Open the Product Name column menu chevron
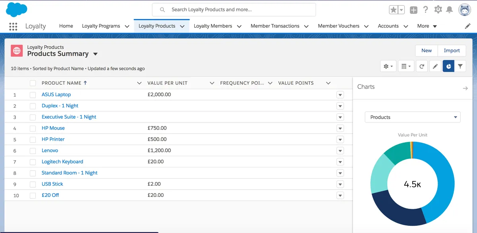This screenshot has width=477, height=233. coord(139,83)
